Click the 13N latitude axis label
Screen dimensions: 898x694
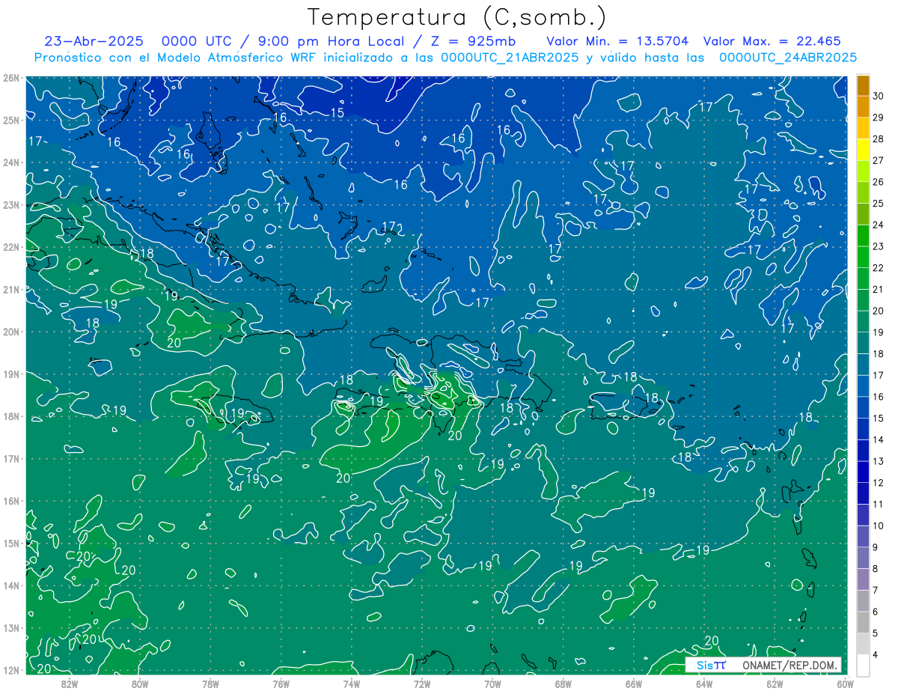[x=10, y=628]
